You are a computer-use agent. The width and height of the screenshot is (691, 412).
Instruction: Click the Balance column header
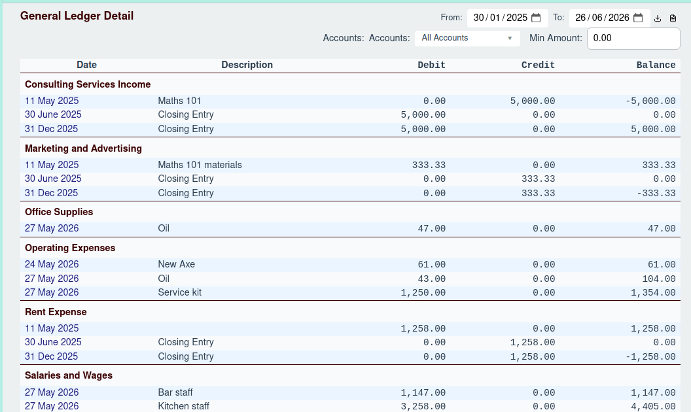click(x=656, y=65)
